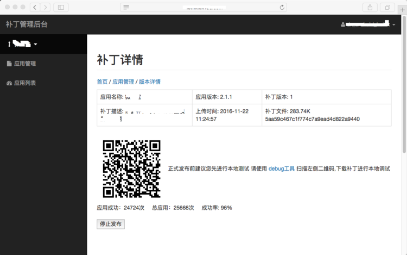
Task: Select the 补丁版本: 1 cell
Action: tap(327, 97)
